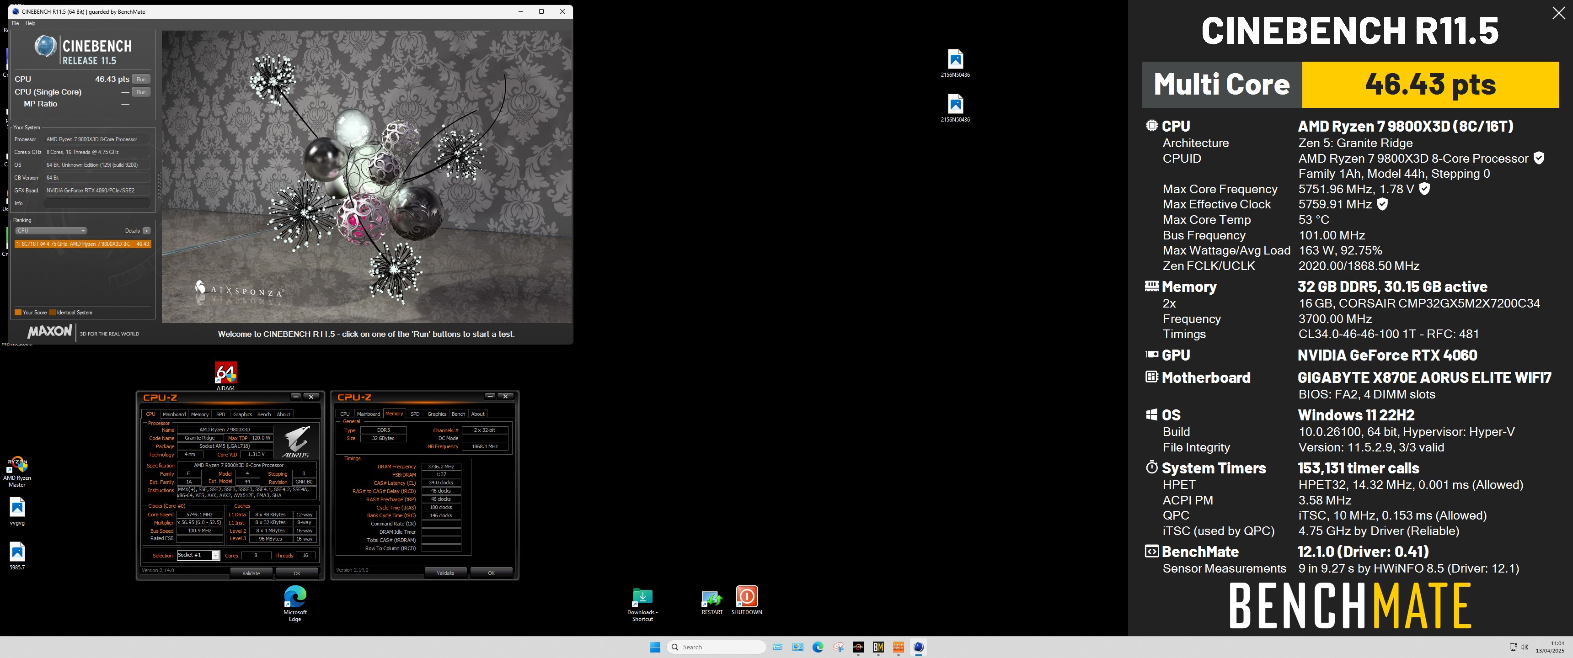Click the Cinebench Release 11.5 logo
Screen dimensions: 1573x658
click(83, 49)
